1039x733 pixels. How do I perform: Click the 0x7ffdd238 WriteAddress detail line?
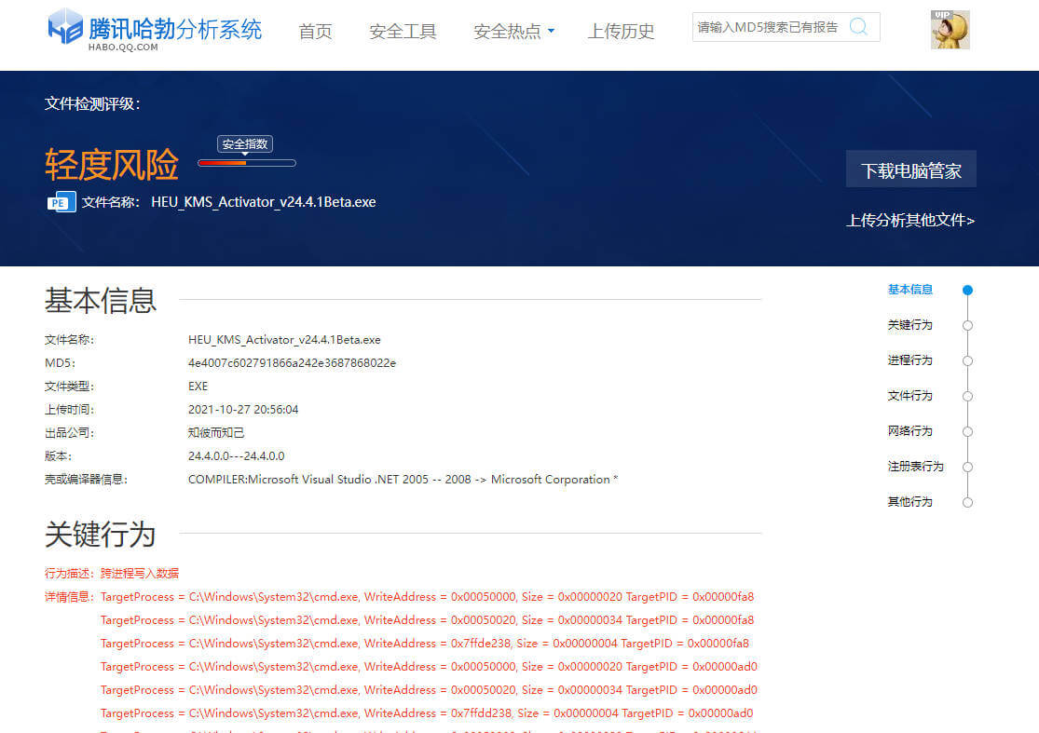tap(427, 713)
